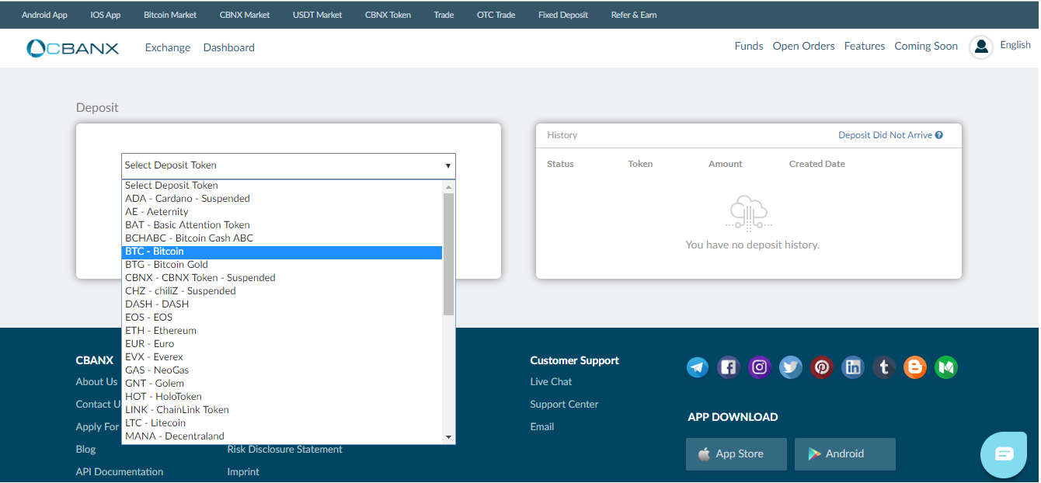Image resolution: width=1041 pixels, height=483 pixels.
Task: Open the Telegram social icon
Action: [x=698, y=367]
